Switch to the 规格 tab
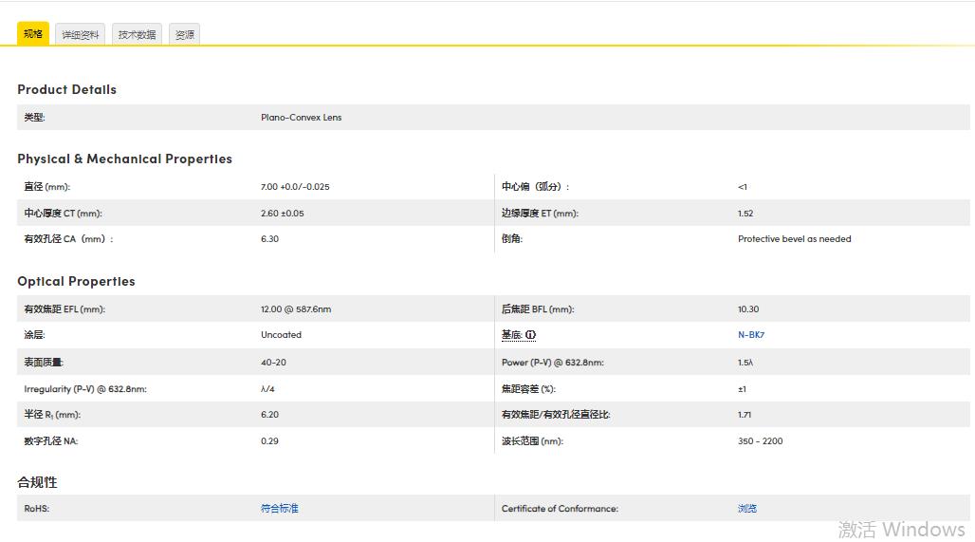This screenshot has width=975, height=542. 33,34
